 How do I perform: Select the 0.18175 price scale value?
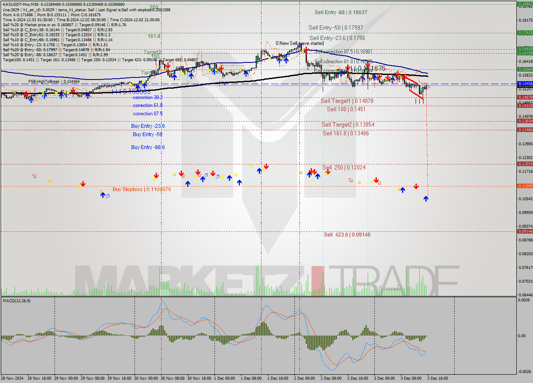525,20
